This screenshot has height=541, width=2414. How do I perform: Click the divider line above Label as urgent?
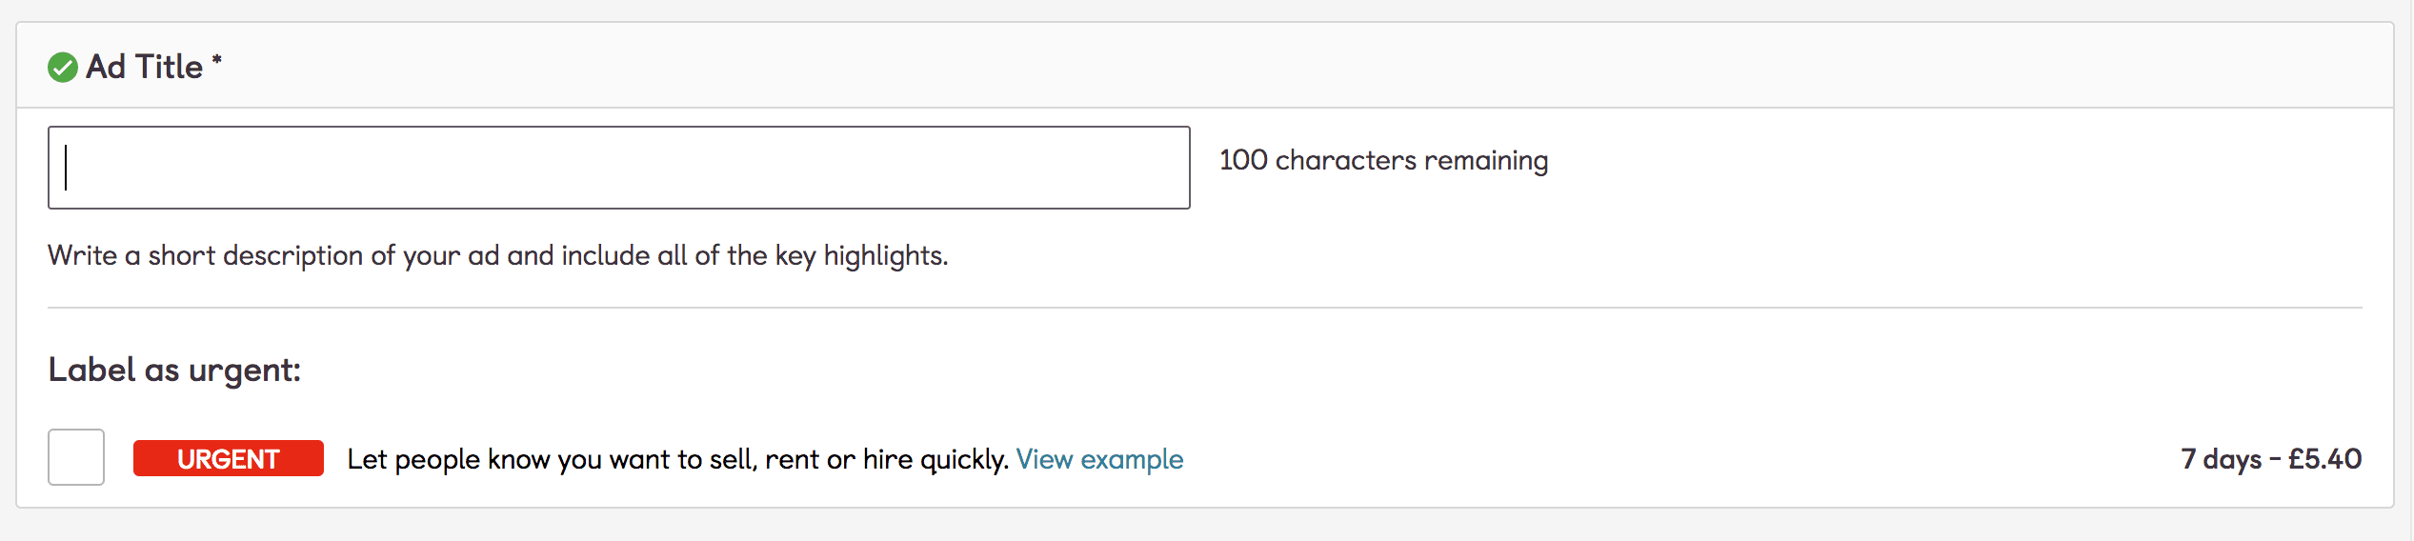tap(1204, 308)
